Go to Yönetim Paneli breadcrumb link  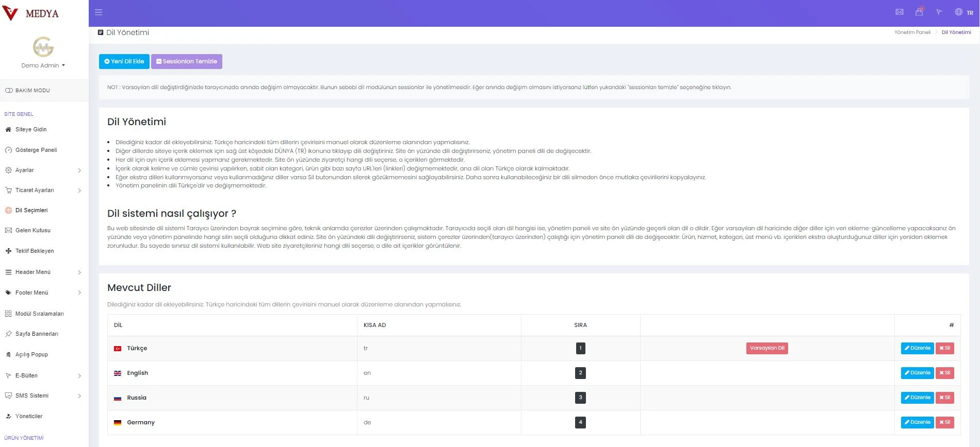912,32
